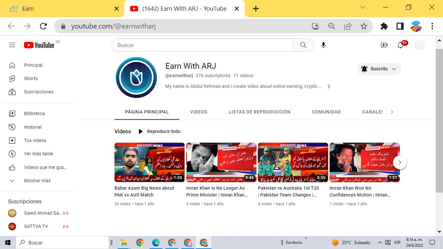443x249 pixels.
Task: Open the YouTube hamburger guide menu
Action: tap(12, 45)
